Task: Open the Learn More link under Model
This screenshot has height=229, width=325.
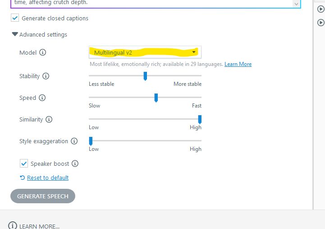Action: tap(238, 64)
